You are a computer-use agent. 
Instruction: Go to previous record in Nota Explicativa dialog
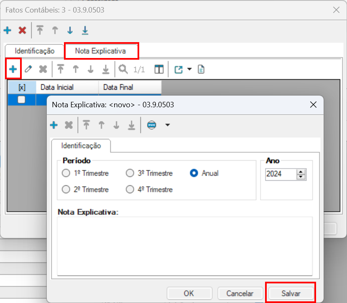coord(102,125)
